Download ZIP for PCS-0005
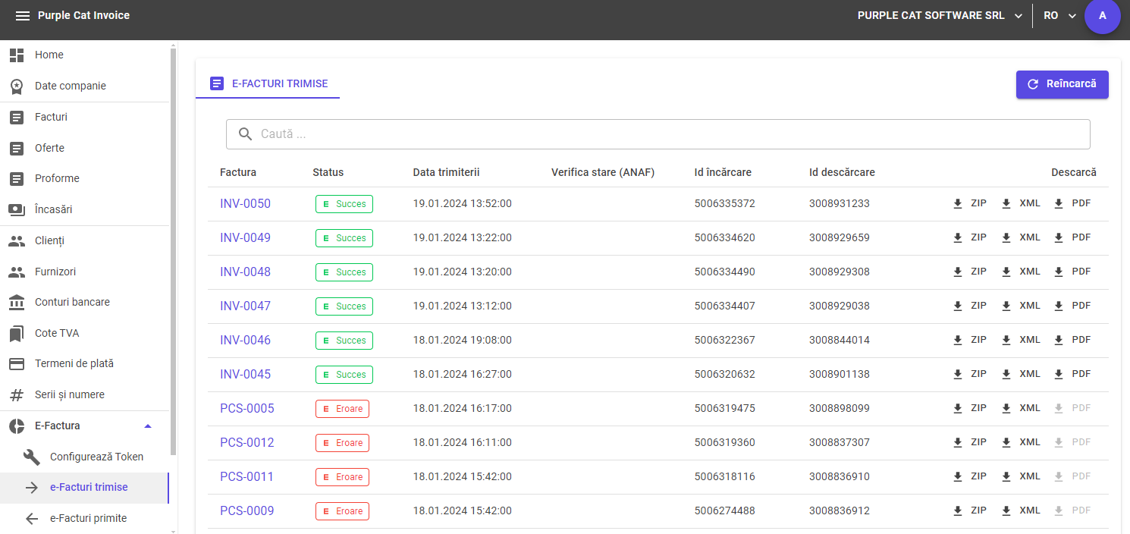 pos(969,408)
